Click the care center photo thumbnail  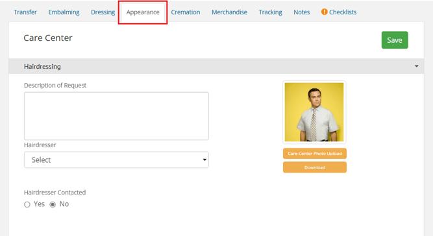tap(314, 112)
